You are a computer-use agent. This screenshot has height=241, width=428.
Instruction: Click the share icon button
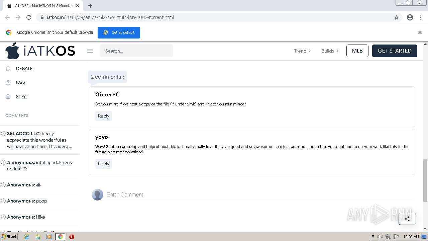(407, 219)
